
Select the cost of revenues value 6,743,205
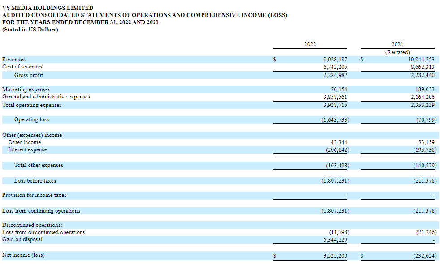(335, 67)
